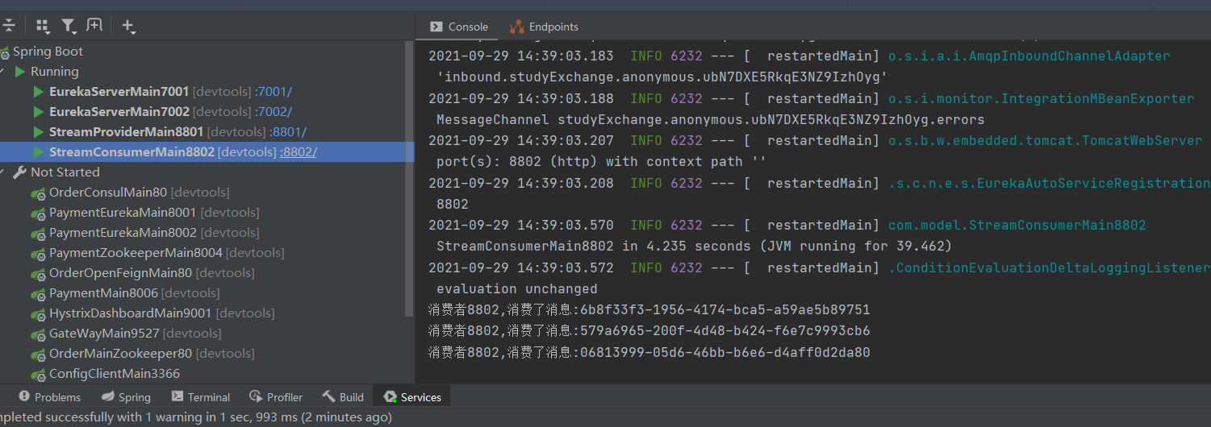Select PaymentEurekaMain8002 service
Screen dimensions: 1211x427
point(123,233)
